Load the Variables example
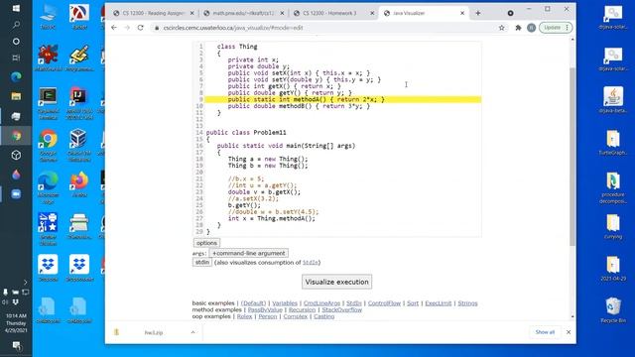 click(x=285, y=303)
